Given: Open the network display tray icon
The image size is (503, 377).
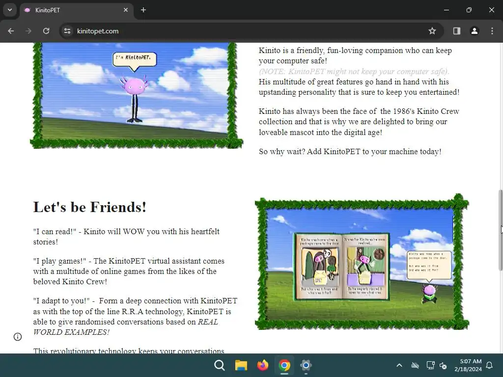Looking at the screenshot, I should pyautogui.click(x=430, y=365).
